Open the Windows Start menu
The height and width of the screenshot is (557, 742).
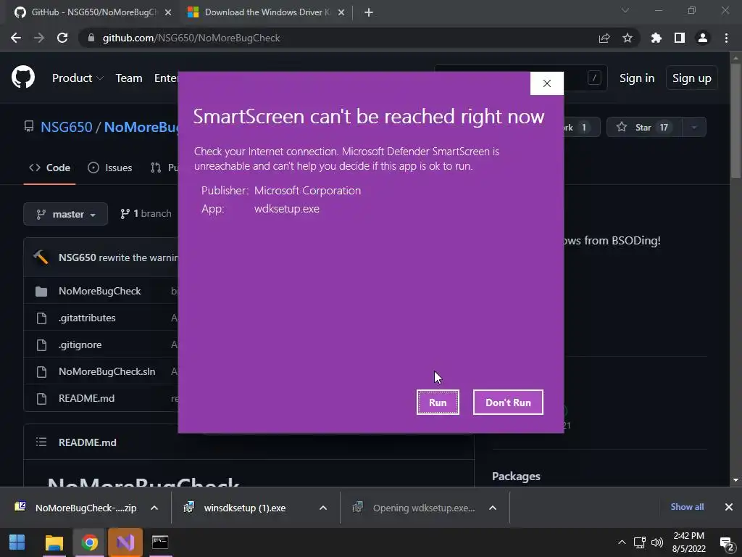pyautogui.click(x=17, y=542)
